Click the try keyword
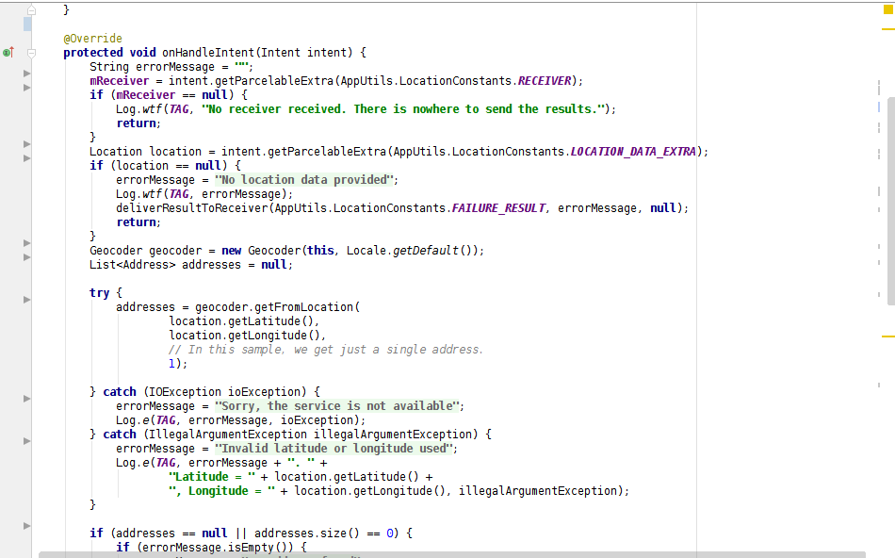Screen dimensions: 895x558 point(99,293)
